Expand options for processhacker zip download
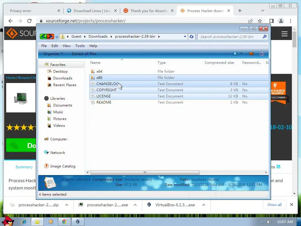Viewport: 301px width, 226px height. coord(67,205)
